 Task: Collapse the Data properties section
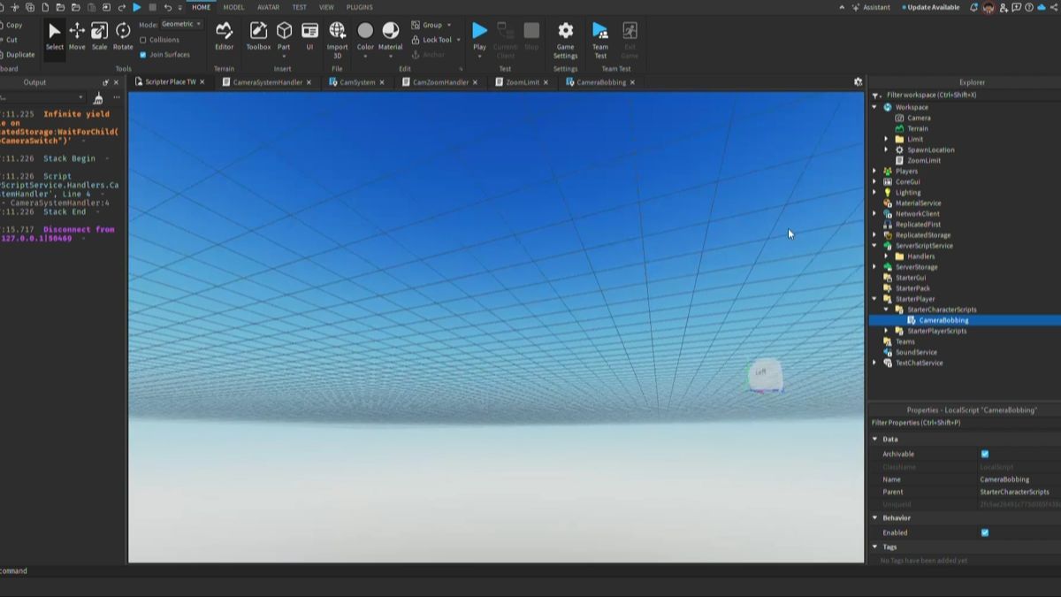875,439
